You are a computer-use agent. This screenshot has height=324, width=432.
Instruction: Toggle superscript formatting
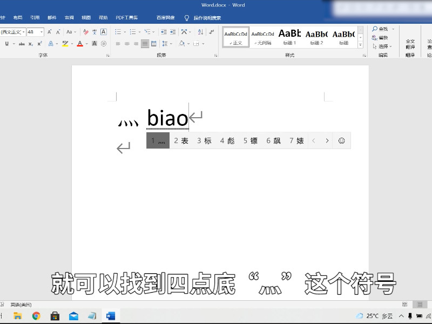tap(39, 44)
